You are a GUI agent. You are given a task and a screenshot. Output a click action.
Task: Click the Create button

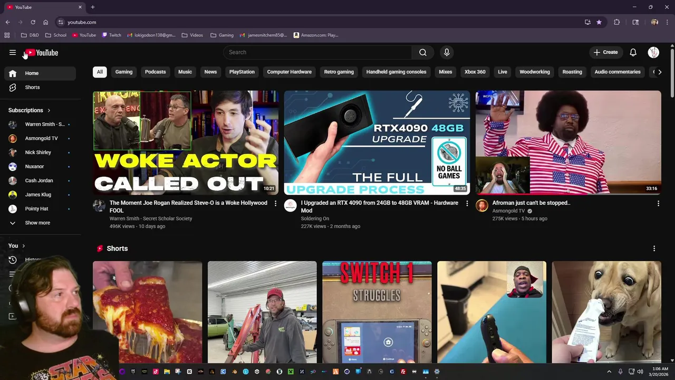pos(605,52)
